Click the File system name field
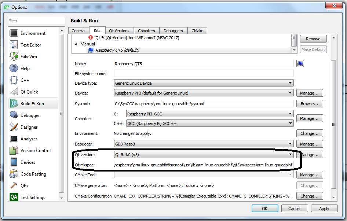This screenshot has width=347, height=221. pyautogui.click(x=204, y=73)
